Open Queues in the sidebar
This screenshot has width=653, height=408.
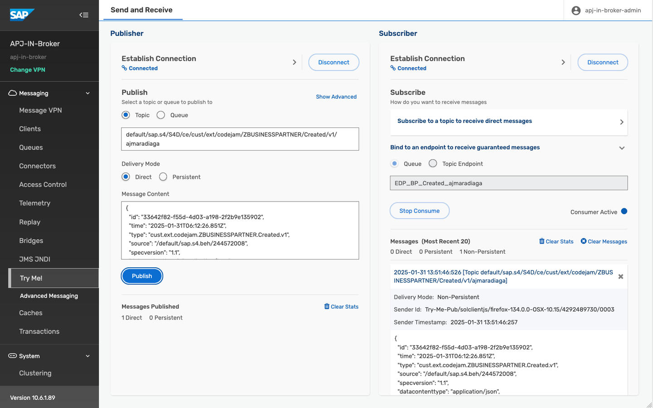click(x=31, y=147)
